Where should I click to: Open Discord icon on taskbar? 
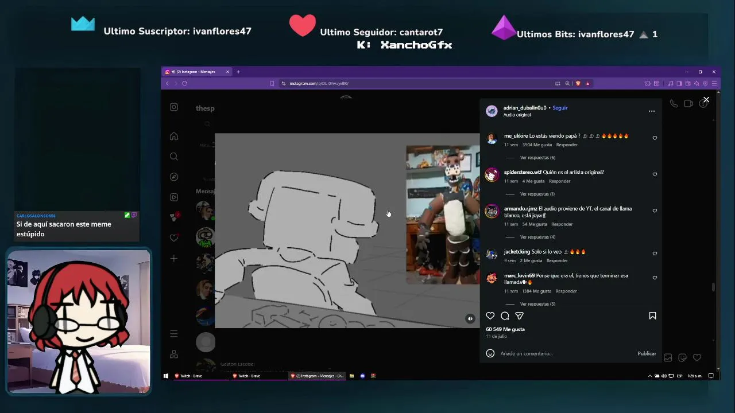[362, 376]
